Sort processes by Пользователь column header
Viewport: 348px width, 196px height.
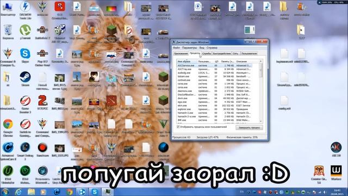205,62
